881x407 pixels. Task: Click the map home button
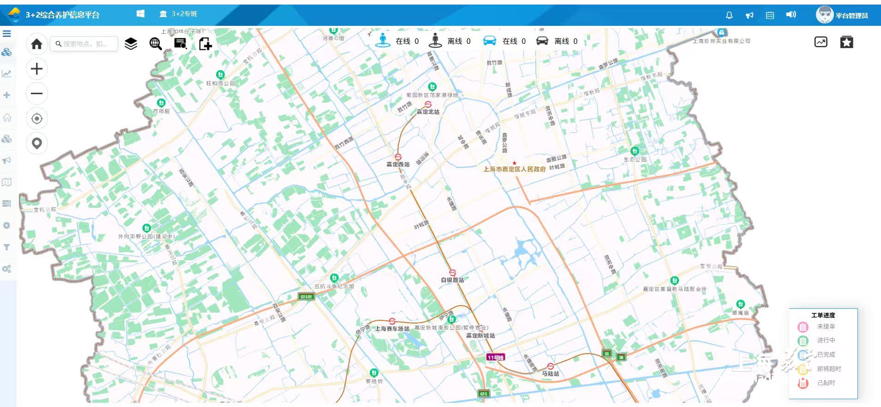(36, 44)
